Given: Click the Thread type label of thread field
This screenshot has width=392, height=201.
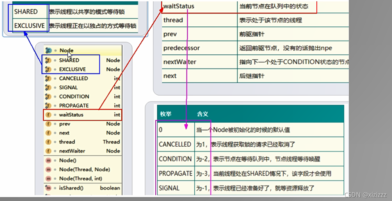Looking at the screenshot, I should (x=111, y=142).
